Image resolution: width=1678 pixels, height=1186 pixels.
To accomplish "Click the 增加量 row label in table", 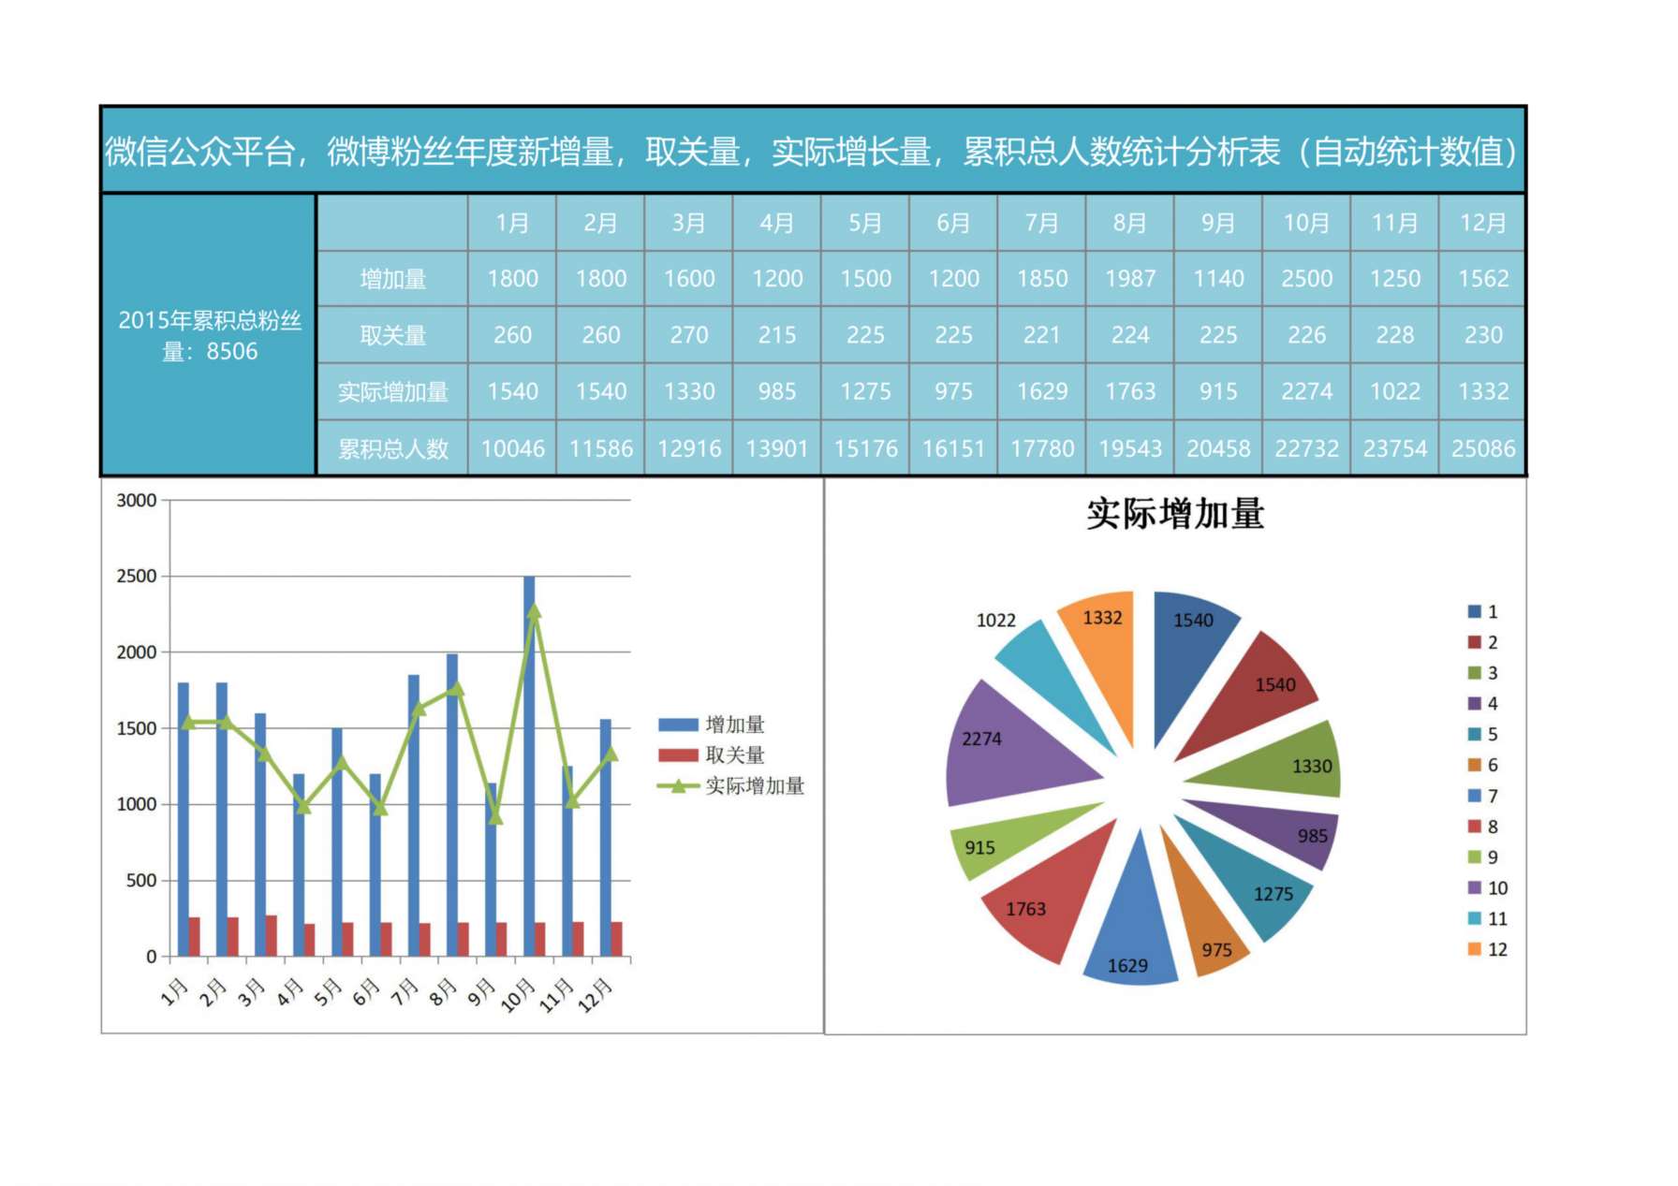I will coord(393,279).
